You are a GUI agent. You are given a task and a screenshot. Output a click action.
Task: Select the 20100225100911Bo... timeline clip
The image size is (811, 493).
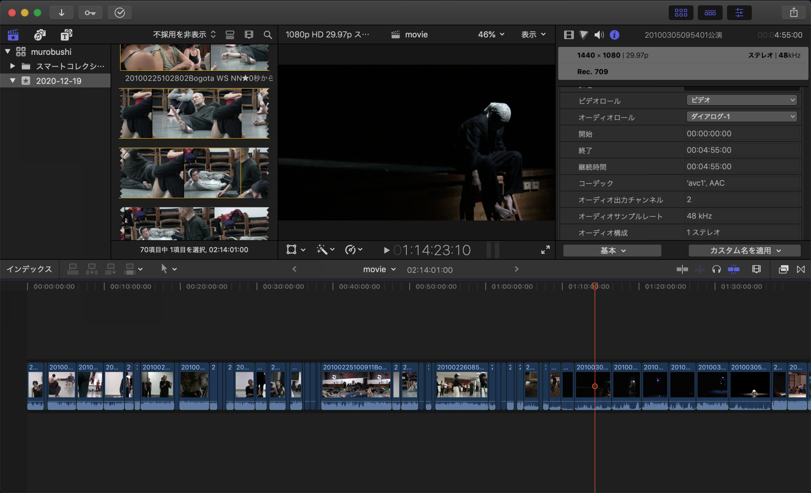pyautogui.click(x=356, y=387)
